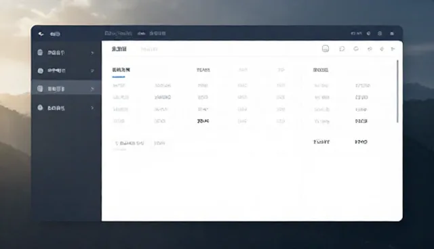Image resolution: width=434 pixels, height=249 pixels.
Task: Open settings gear icon in the title bar
Action: tap(380, 33)
